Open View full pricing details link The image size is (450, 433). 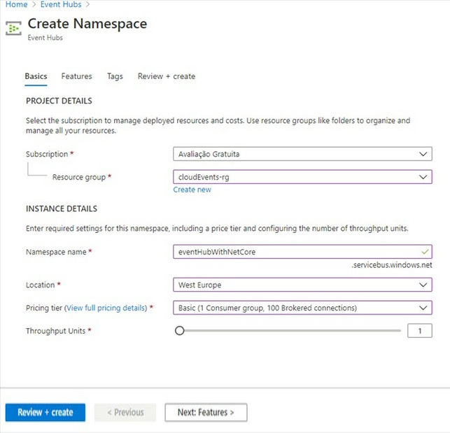click(106, 308)
